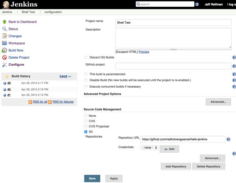Open the Configure link
This screenshot has height=183, width=236.
(16, 65)
